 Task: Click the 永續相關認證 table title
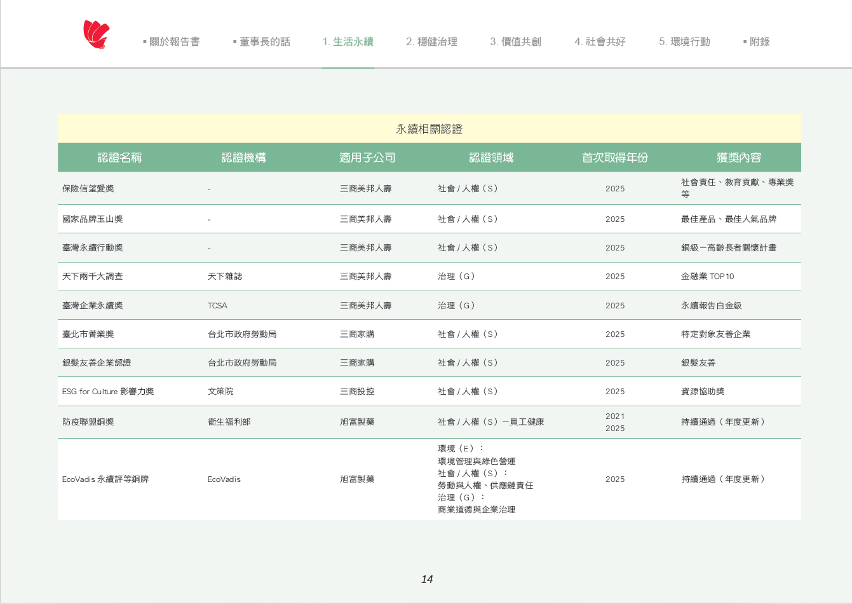click(429, 129)
